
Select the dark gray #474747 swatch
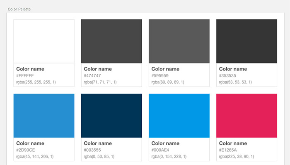111,41
